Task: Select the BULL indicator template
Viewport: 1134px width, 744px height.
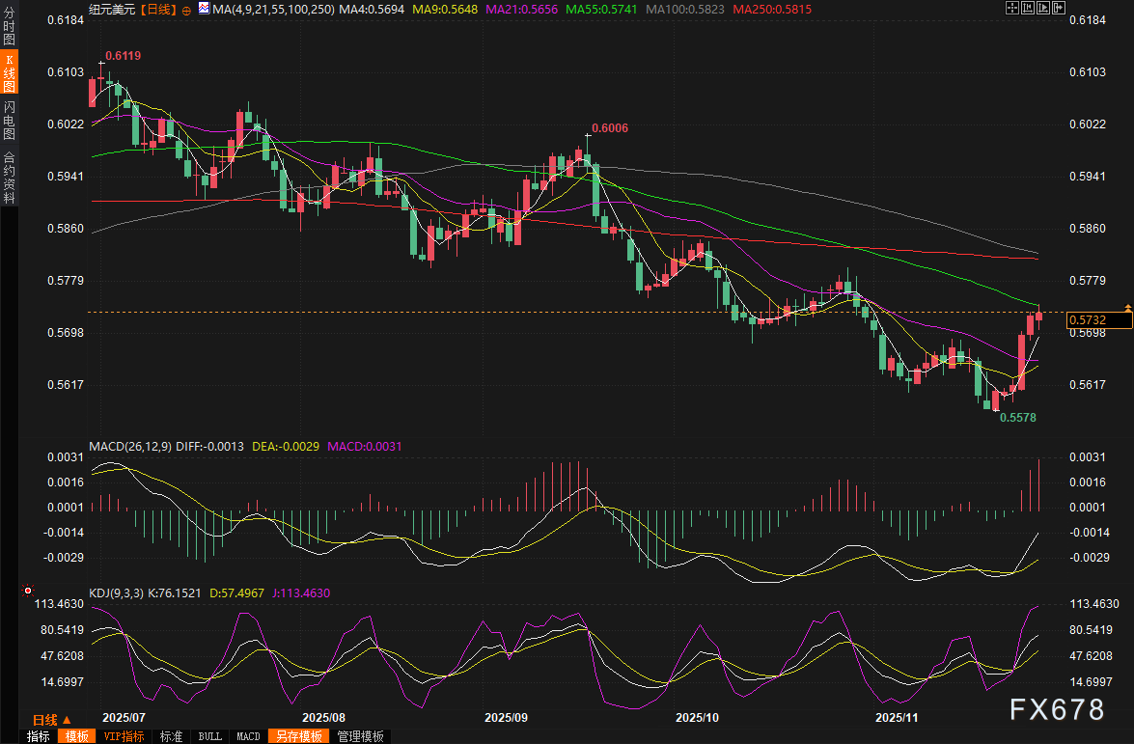Action: pos(209,736)
